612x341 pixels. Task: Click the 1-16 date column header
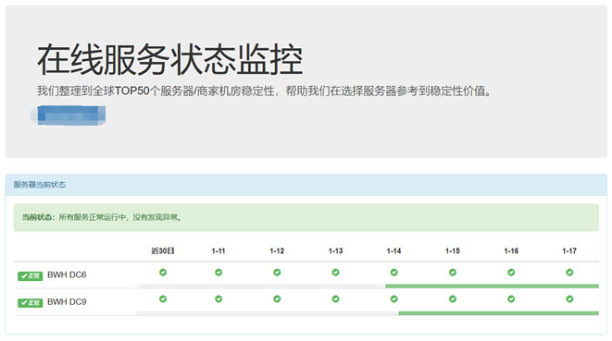pyautogui.click(x=511, y=251)
